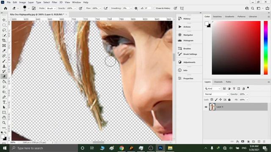271x152 pixels.
Task: Select the Clone Stamp tool
Action: click(x=4, y=66)
